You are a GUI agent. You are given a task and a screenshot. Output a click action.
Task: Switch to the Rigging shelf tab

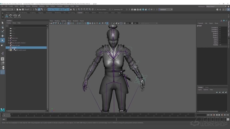(41, 13)
